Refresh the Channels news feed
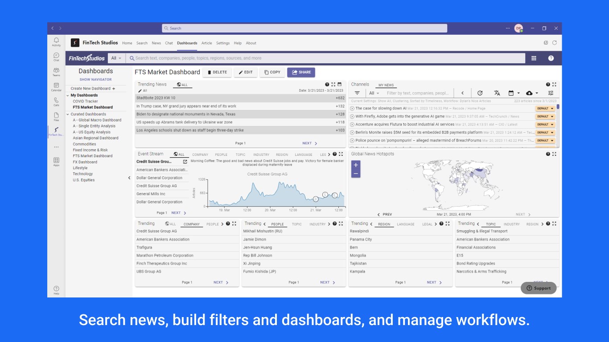This screenshot has width=609, height=342. point(480,93)
